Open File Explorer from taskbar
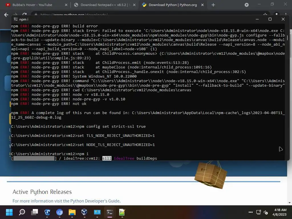The width and height of the screenshot is (292, 219). 72,212
